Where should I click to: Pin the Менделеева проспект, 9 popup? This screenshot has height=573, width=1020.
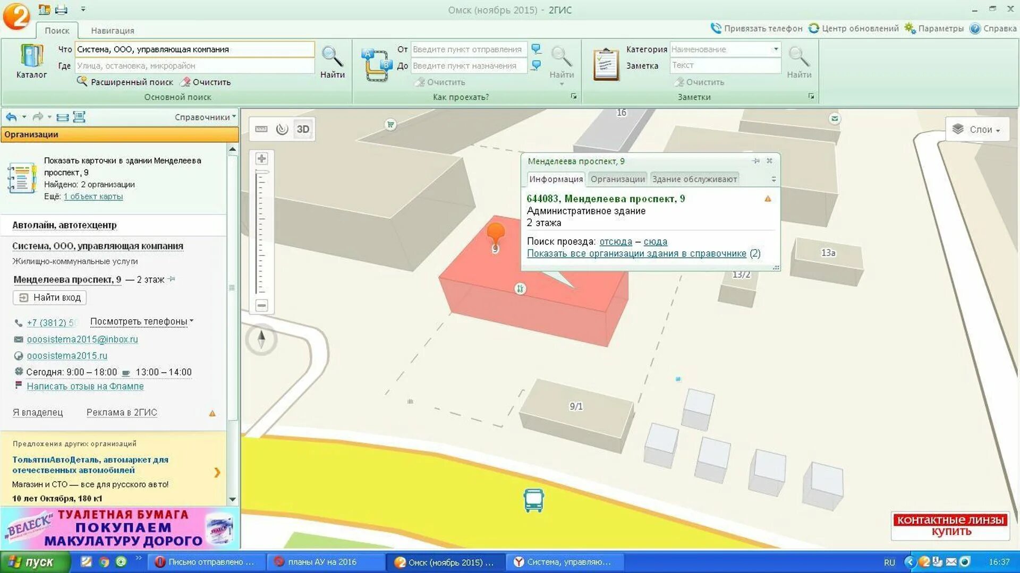[756, 161]
